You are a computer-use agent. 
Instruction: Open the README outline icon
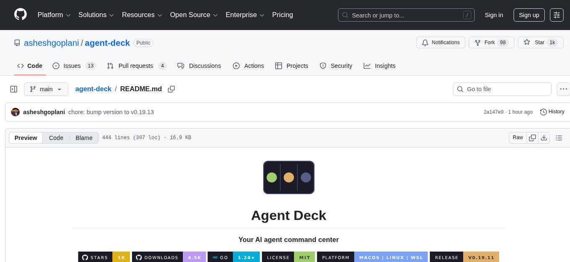tap(559, 137)
